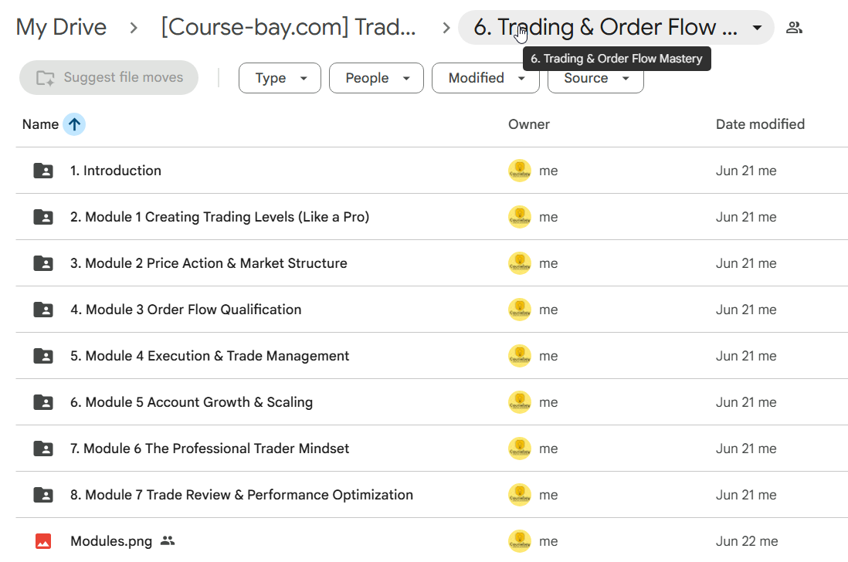Click the folder icon for Module 6 Professional Trader Mindset

(43, 449)
